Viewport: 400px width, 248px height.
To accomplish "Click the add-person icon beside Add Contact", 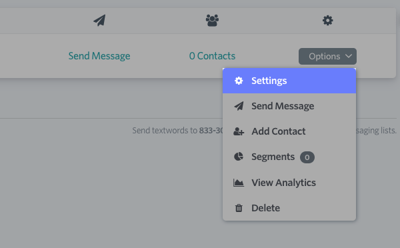I will 239,131.
